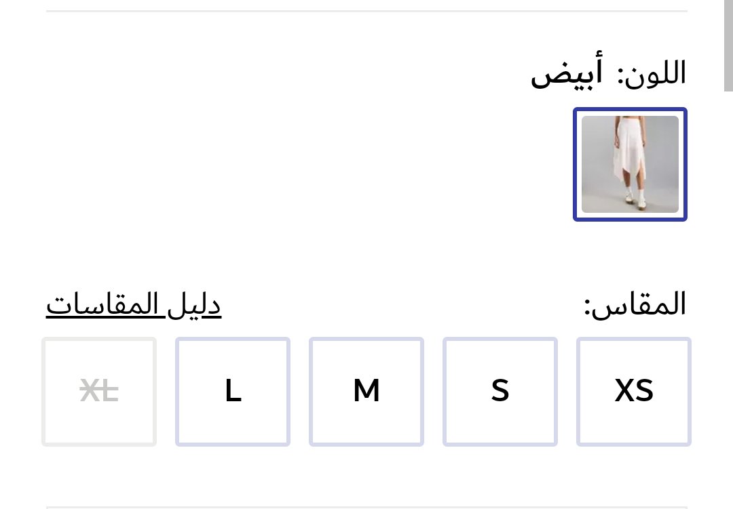Open the دليل المقاسات size guide link
Viewport: 733px width, 509px height.
pyautogui.click(x=134, y=305)
